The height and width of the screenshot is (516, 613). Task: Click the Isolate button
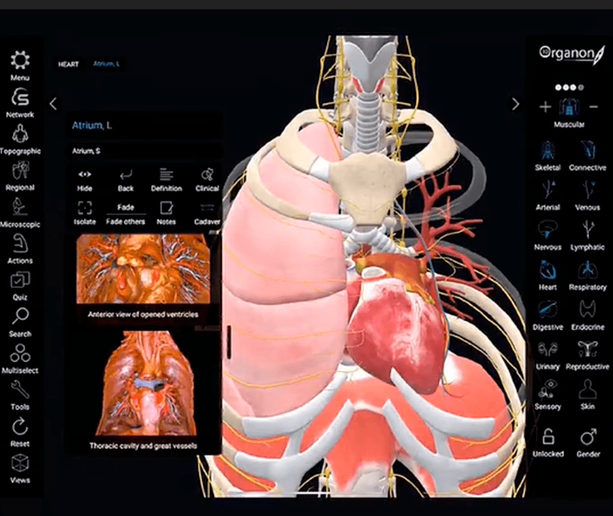84,212
